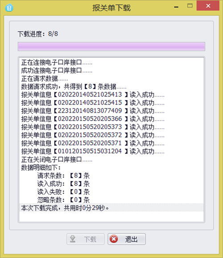Select the line 读入成功：【8】条
The height and width of the screenshot is (258, 223).
click(x=63, y=184)
